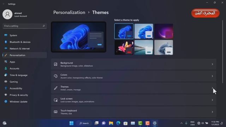Open the green Camtasia taskbar icon
The height and width of the screenshot is (127, 226).
pyautogui.click(x=140, y=123)
